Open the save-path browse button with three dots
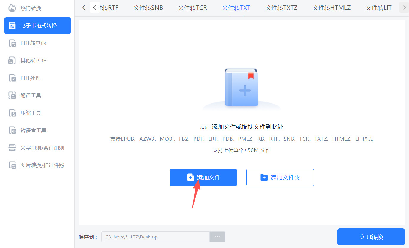 (x=217, y=237)
